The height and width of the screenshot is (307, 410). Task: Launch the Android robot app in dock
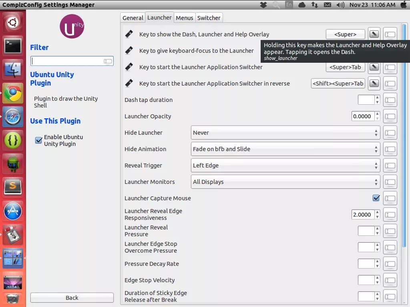(x=13, y=164)
